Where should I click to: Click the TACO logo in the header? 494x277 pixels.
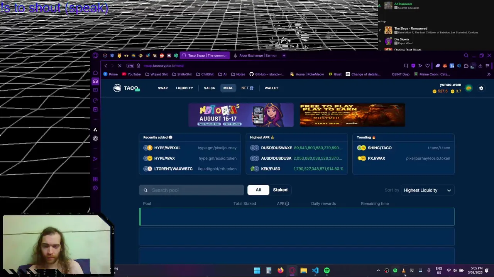tap(126, 88)
